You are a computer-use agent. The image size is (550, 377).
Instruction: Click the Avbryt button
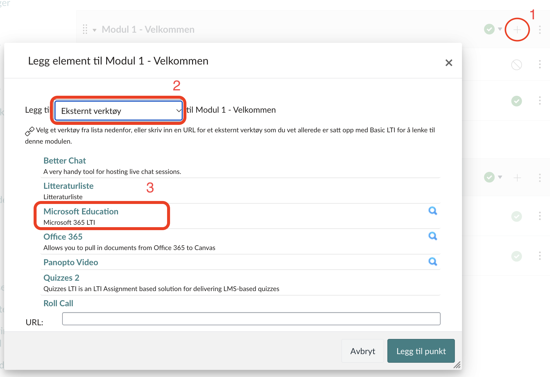(363, 351)
